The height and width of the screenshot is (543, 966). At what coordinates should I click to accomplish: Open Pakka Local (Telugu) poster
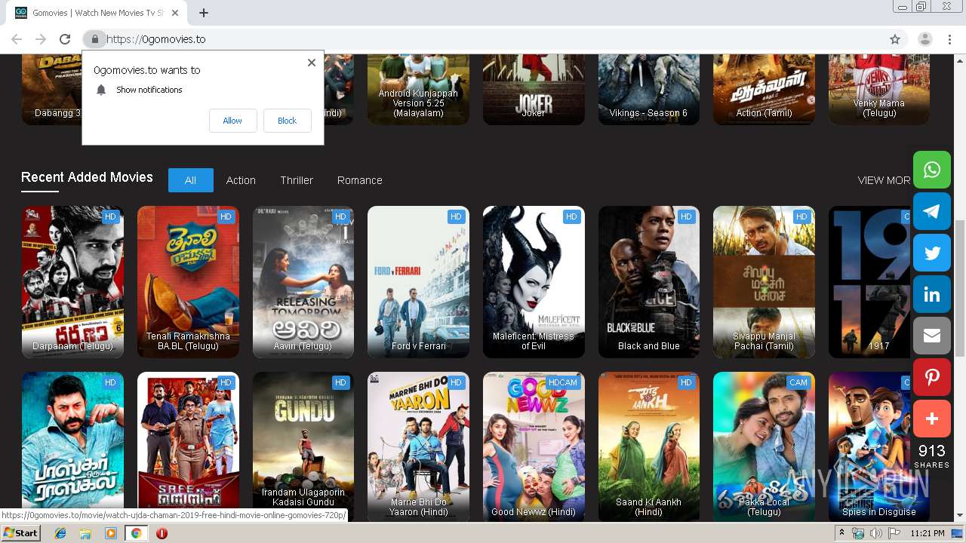(764, 446)
